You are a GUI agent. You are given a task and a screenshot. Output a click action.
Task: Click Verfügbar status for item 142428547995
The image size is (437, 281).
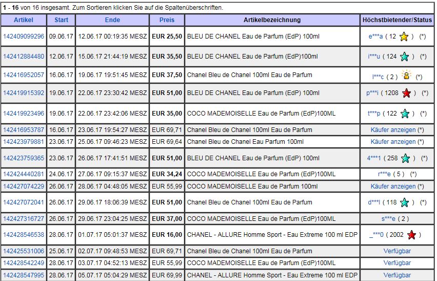(397, 275)
